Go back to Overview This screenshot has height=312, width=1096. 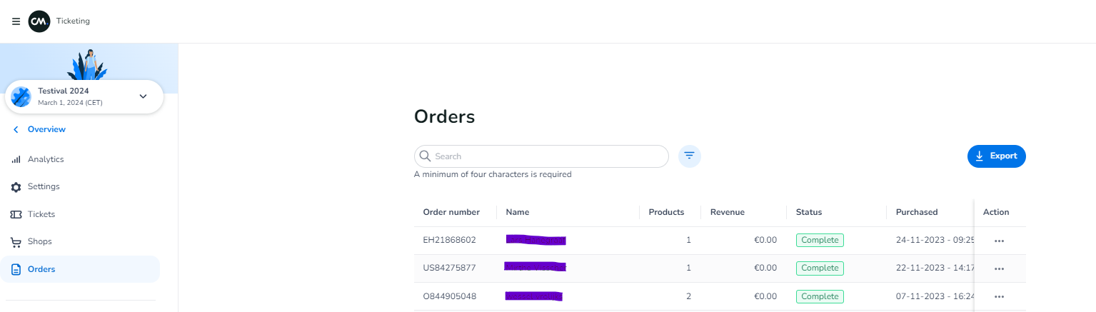coord(46,129)
